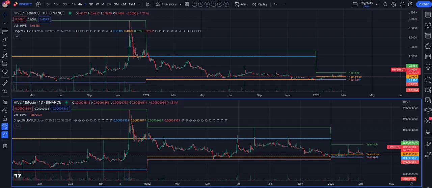Screen dimensions: 432x188
Task: Click the red 0.4095 sell price button
Action: click(19, 19)
